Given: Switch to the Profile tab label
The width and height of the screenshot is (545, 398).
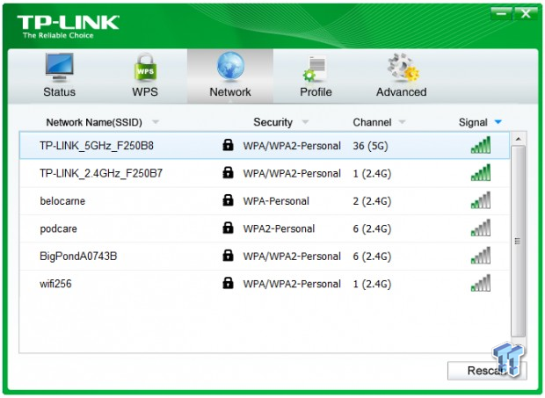Looking at the screenshot, I should [x=316, y=92].
